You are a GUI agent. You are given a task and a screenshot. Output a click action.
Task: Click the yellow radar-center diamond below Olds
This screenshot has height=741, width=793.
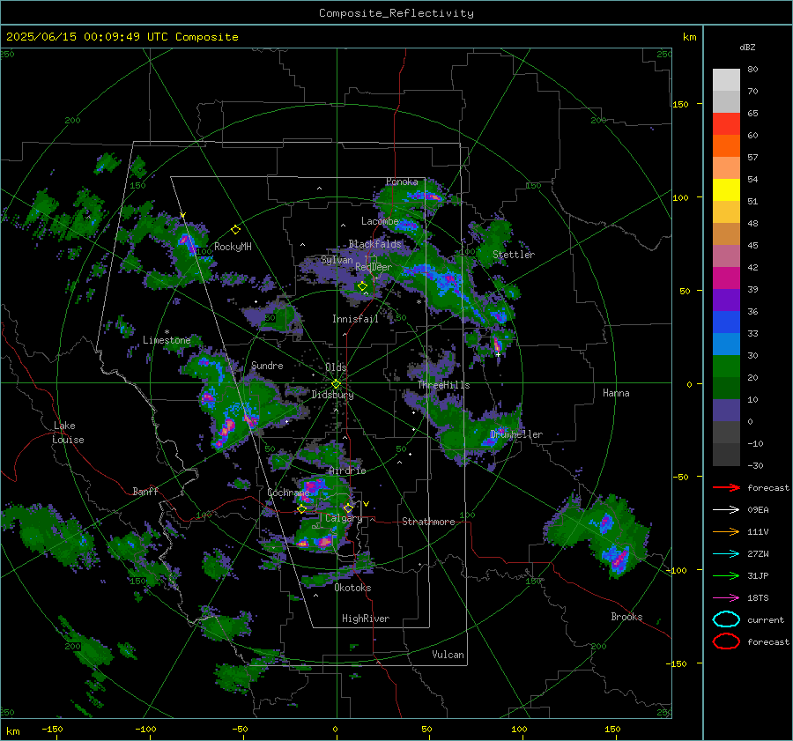point(336,384)
